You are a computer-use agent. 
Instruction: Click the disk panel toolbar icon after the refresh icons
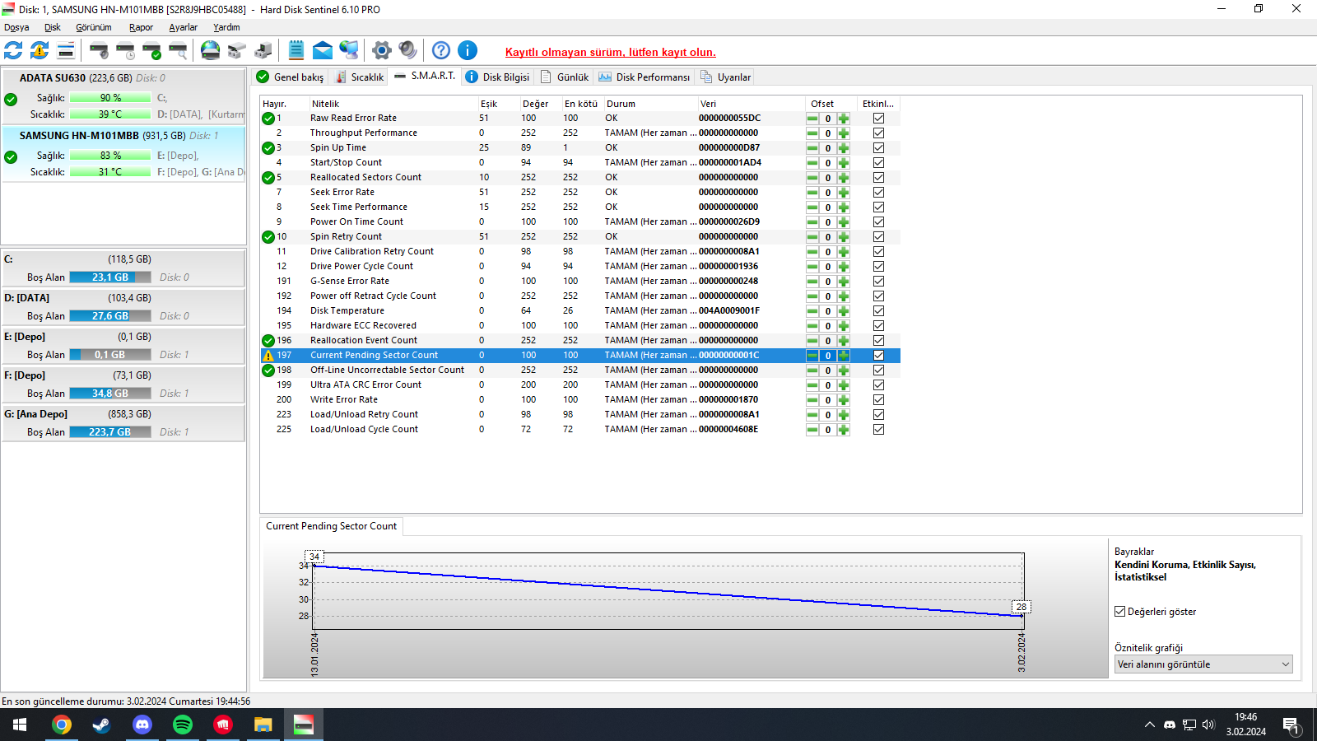click(66, 51)
